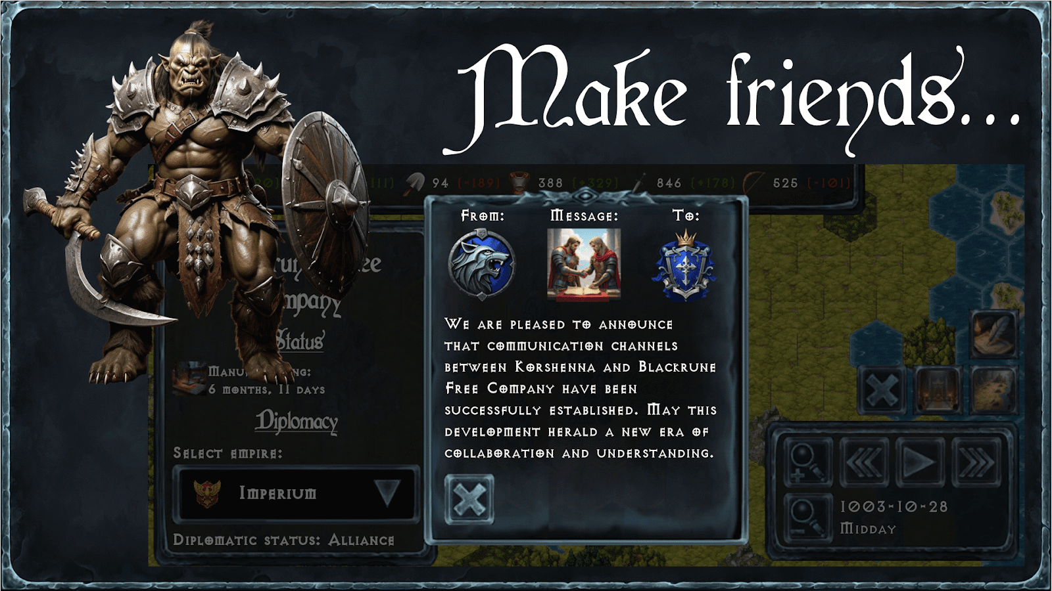Open the handshake message picture
This screenshot has height=591, width=1052.
point(584,265)
